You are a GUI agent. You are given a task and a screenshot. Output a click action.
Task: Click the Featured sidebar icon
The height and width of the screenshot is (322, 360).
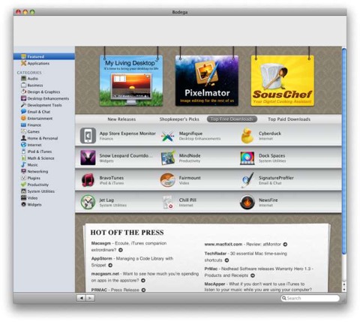click(23, 56)
